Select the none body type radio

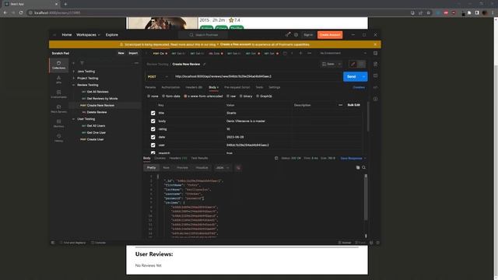149,96
